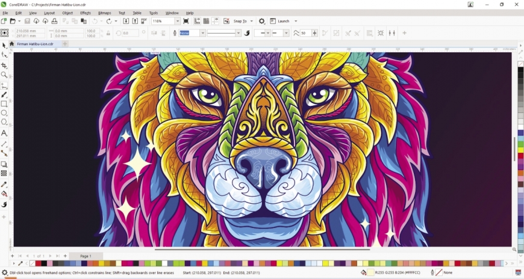Click the Redo arrow icon

[x=109, y=21]
